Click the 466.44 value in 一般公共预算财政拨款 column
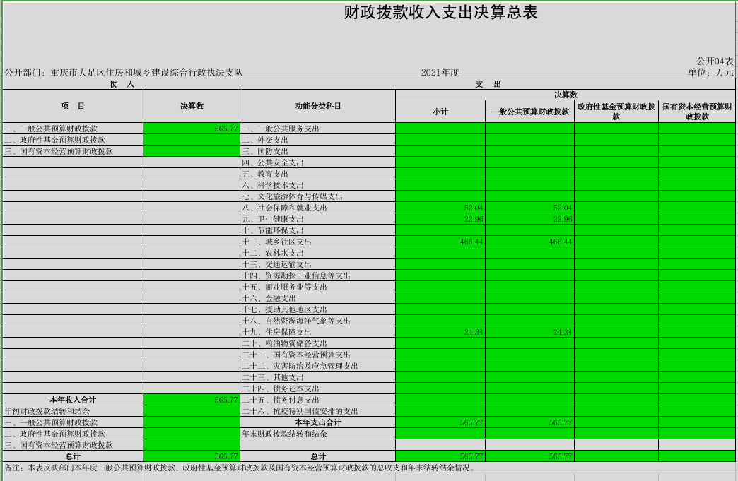Image resolution: width=738 pixels, height=481 pixels. point(529,241)
